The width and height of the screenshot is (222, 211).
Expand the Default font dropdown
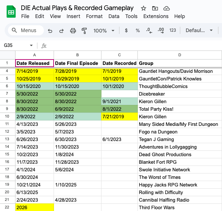[199, 31]
